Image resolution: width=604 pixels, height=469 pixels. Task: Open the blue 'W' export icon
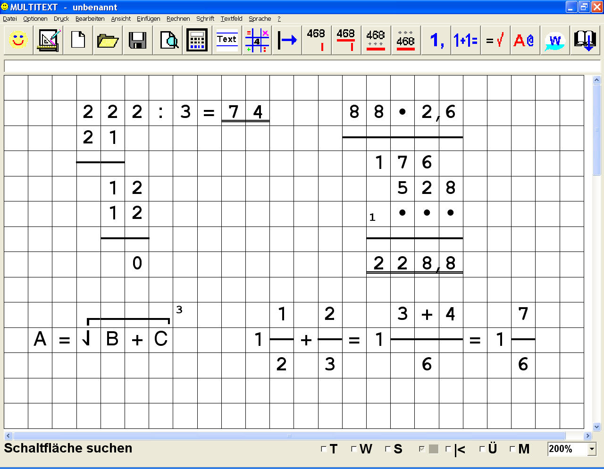click(554, 40)
